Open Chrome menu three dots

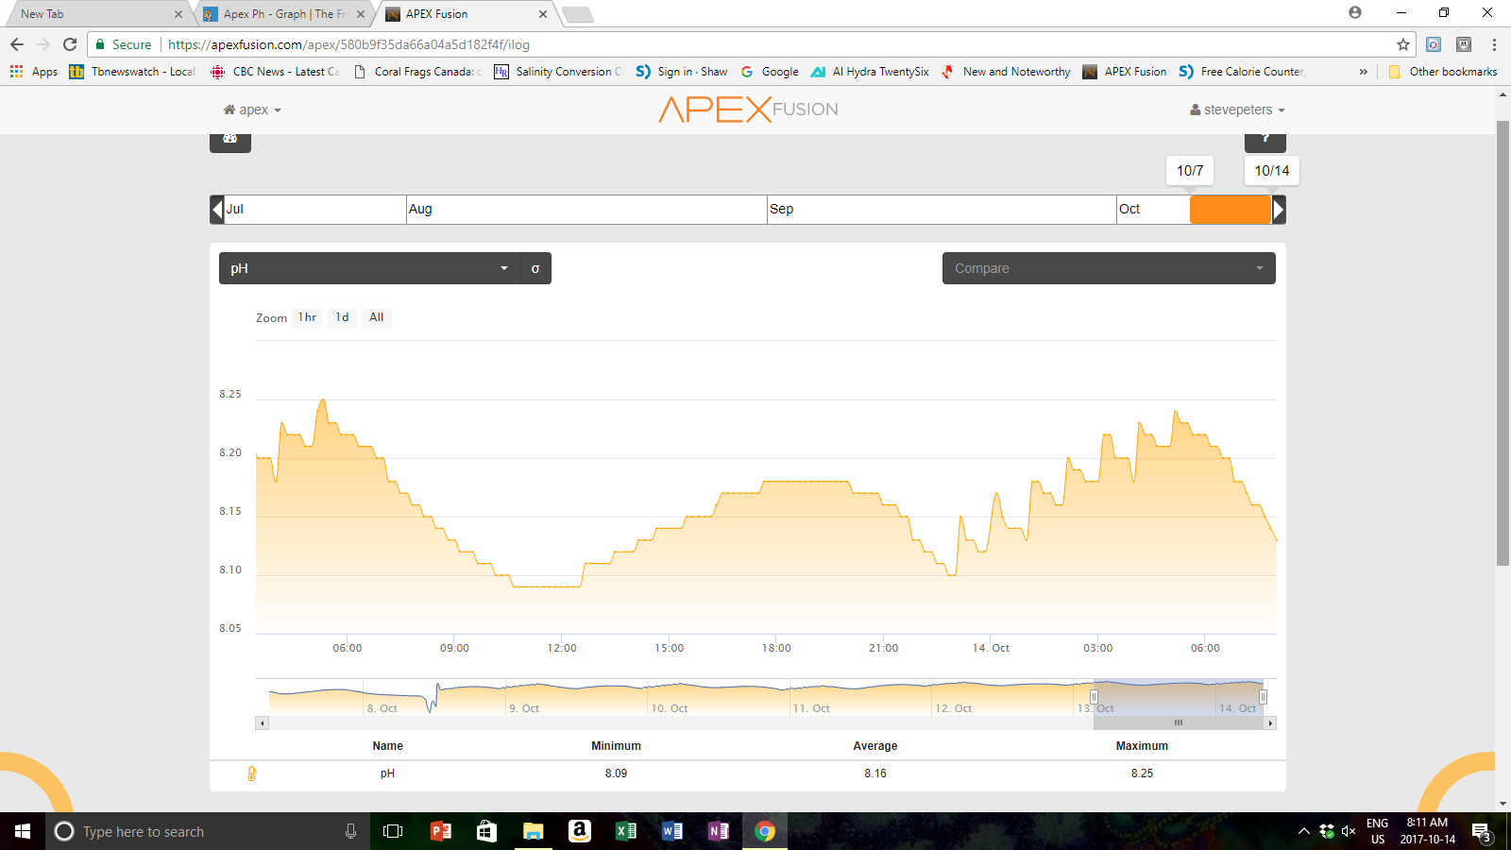1494,44
